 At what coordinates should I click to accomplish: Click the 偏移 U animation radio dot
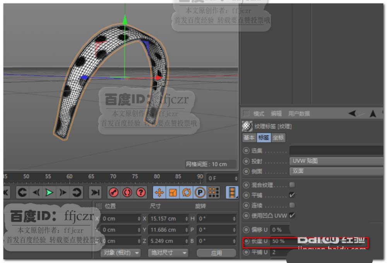point(246,230)
